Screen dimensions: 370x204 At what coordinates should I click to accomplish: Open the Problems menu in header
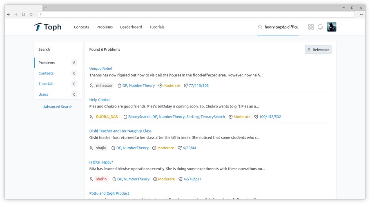tap(105, 27)
